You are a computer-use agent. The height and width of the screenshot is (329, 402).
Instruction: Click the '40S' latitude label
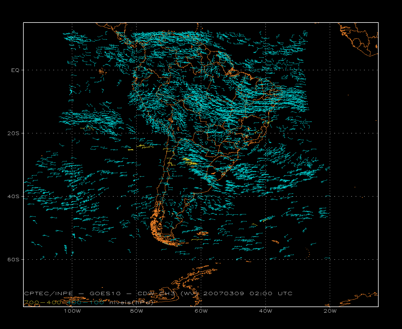pos(14,197)
